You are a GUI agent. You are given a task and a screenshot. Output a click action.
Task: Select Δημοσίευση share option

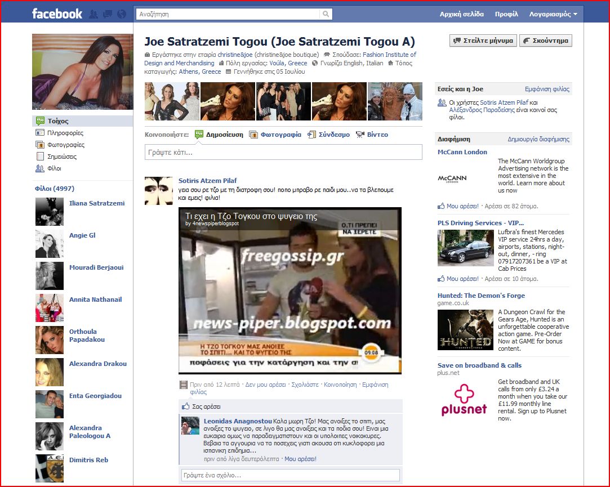[225, 135]
